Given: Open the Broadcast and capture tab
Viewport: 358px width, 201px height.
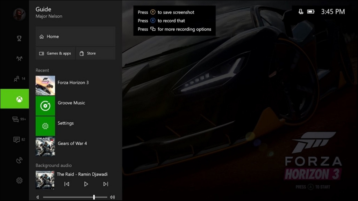Looking at the screenshot, I should [x=20, y=160].
